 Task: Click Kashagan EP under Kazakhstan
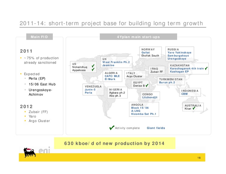pos(179,72)
